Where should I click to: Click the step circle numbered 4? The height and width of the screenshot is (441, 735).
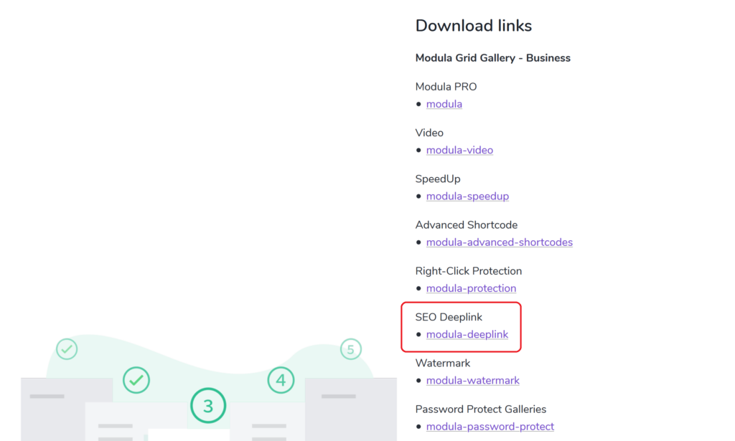281,381
